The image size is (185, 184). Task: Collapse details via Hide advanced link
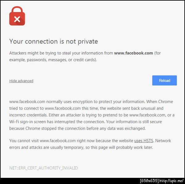tap(21, 81)
